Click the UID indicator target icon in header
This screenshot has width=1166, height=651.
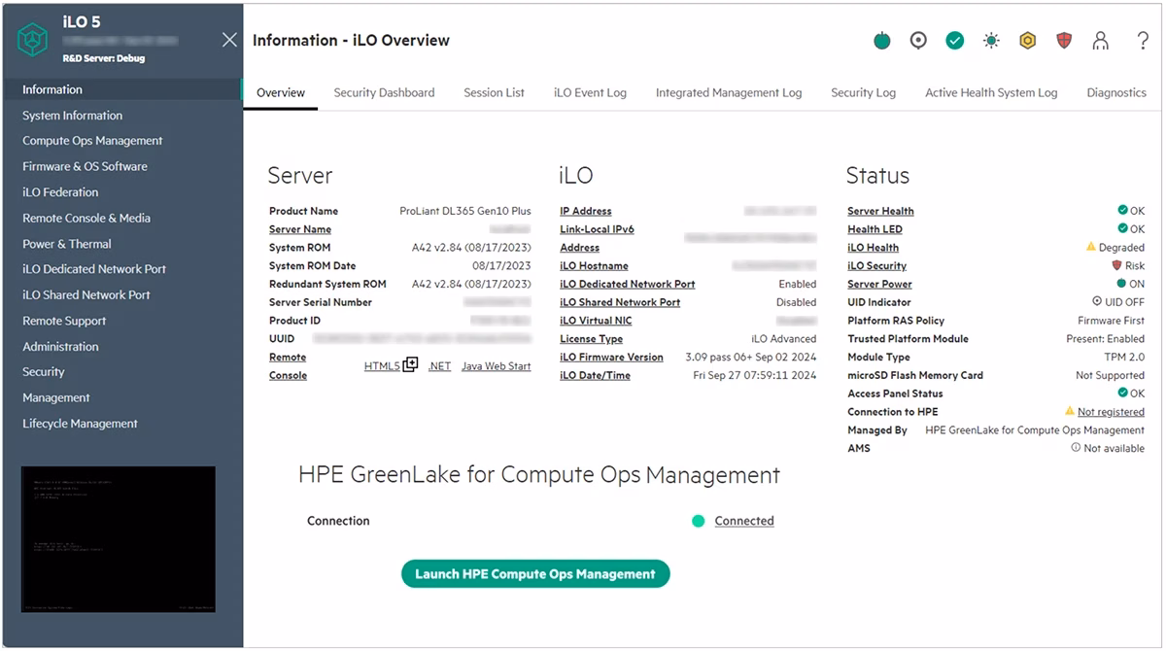pyautogui.click(x=918, y=41)
